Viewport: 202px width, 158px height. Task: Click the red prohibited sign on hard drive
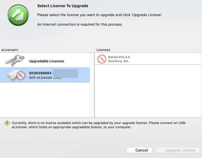click(x=21, y=76)
